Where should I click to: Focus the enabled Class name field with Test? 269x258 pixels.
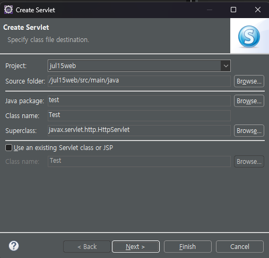pos(139,115)
